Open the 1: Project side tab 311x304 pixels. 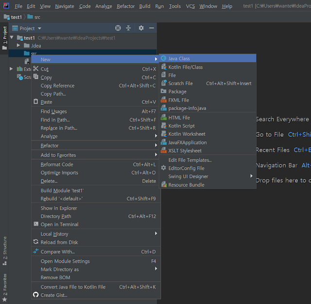[4, 38]
